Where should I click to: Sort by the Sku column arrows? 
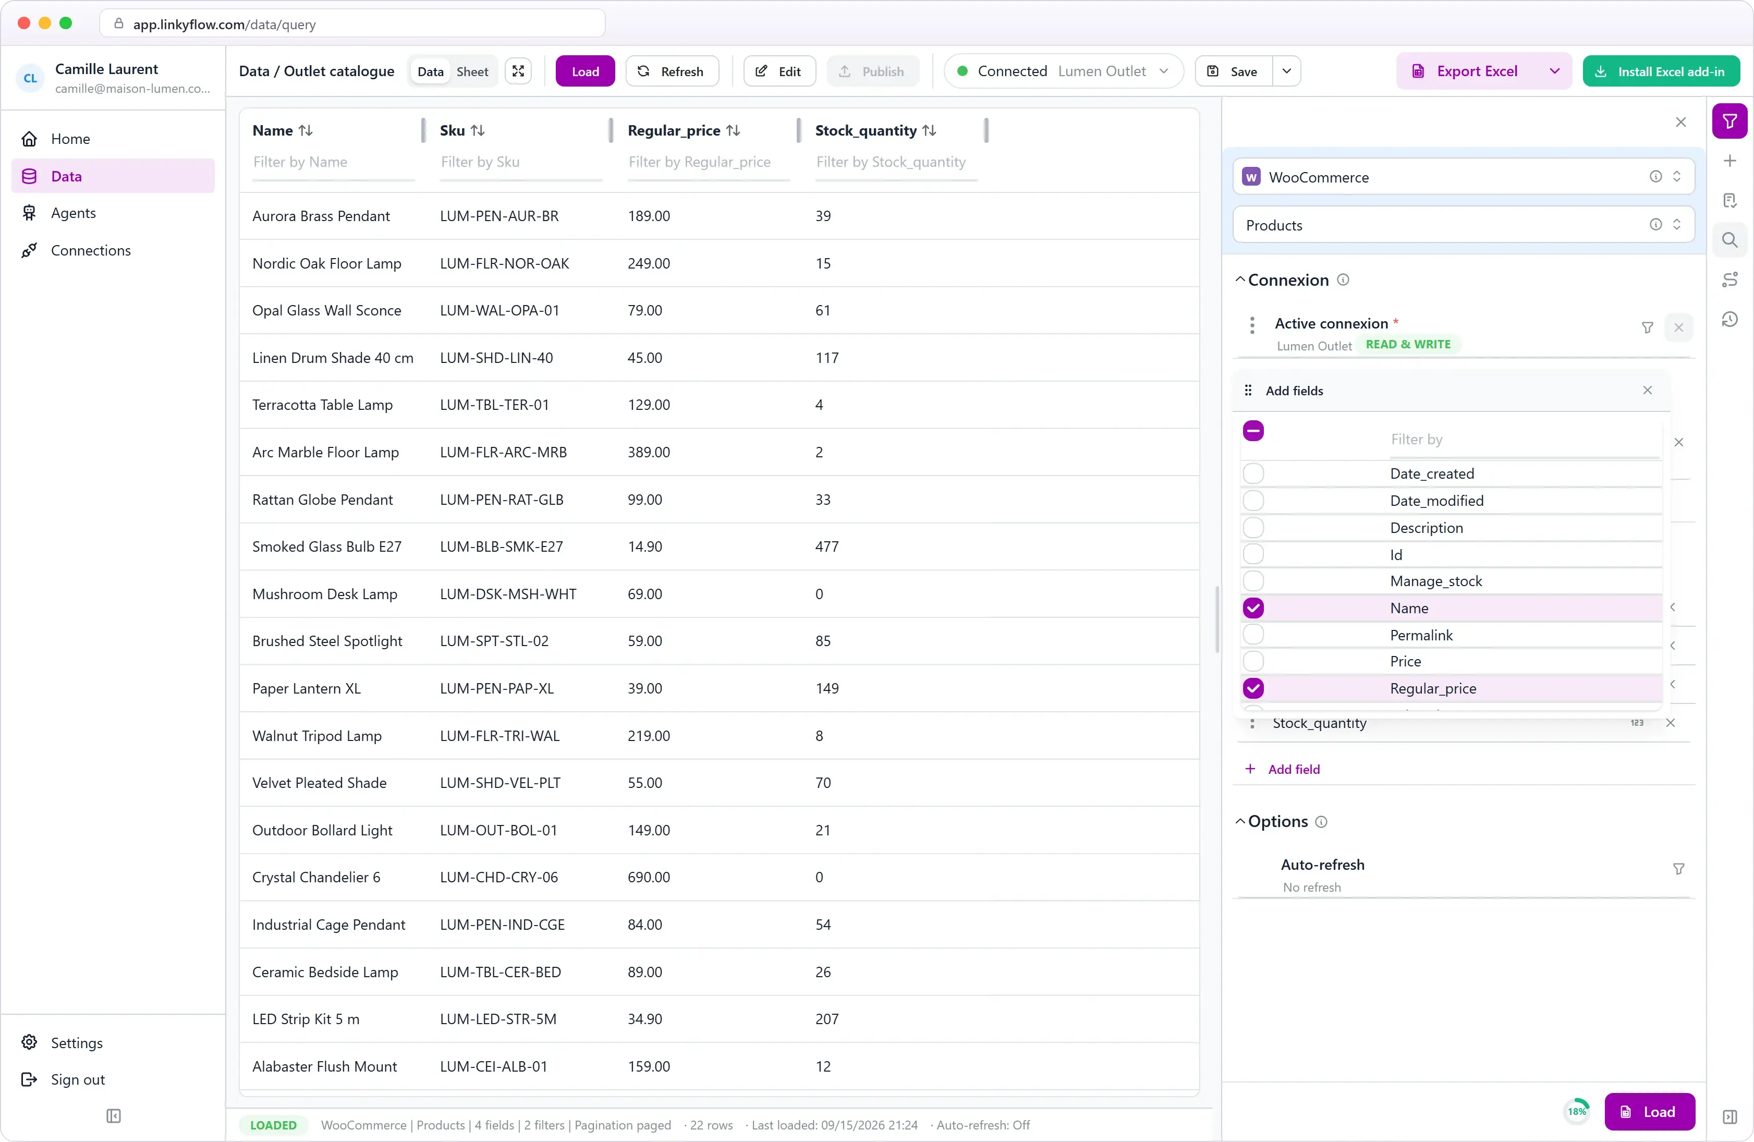pos(478,130)
